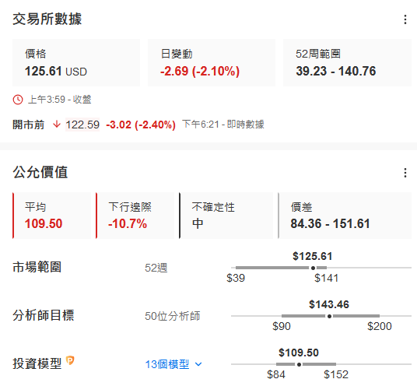Open the 公允價值 three-dot options menu
The height and width of the screenshot is (386, 417).
[x=405, y=173]
